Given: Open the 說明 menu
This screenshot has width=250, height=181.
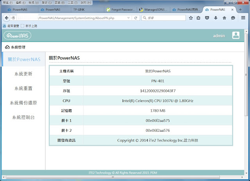Looking at the screenshot, I should click(86, 3).
